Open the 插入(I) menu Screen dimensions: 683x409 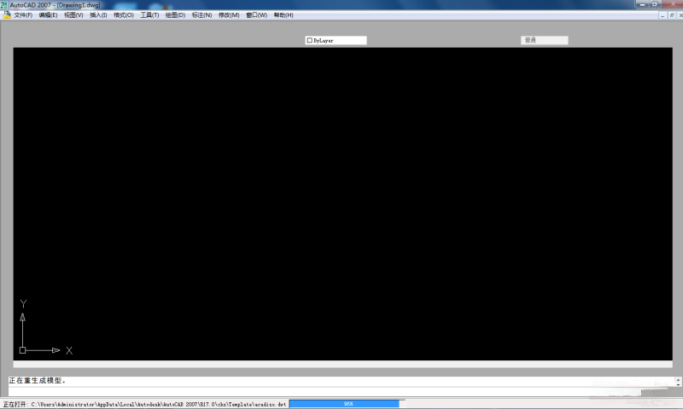[x=98, y=14]
